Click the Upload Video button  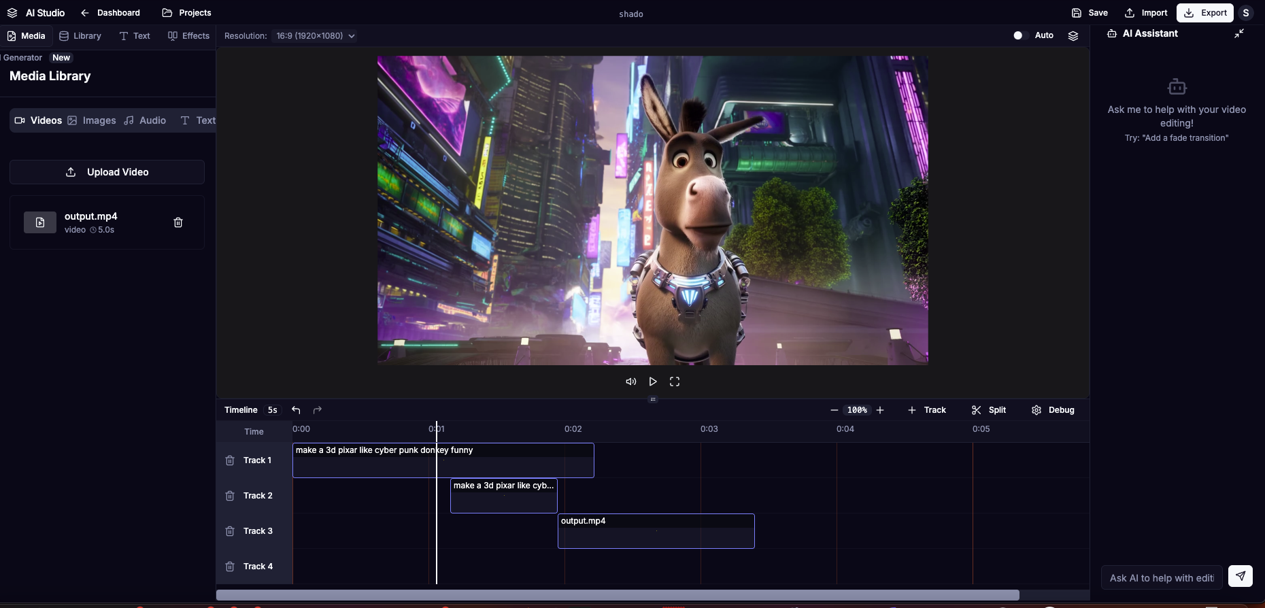107,172
